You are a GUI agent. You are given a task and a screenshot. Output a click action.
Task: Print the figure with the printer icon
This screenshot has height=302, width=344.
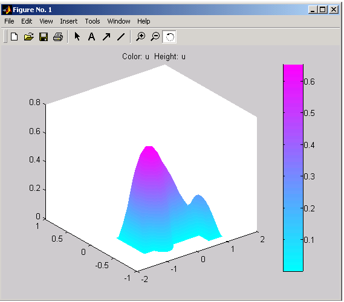[58, 37]
